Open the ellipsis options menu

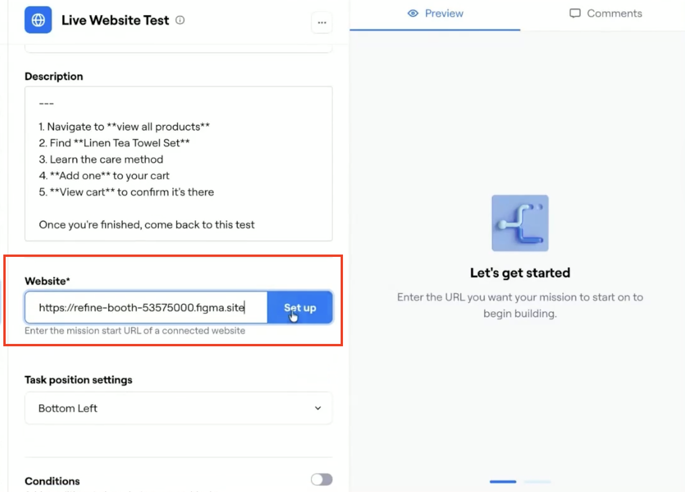pyautogui.click(x=322, y=22)
